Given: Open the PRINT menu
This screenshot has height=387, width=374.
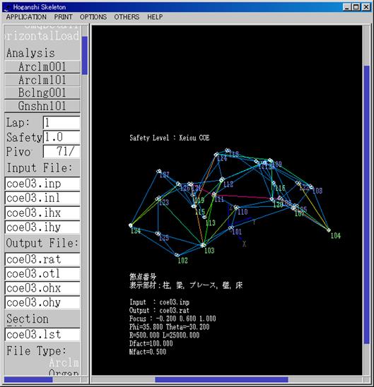Looking at the screenshot, I should [x=63, y=17].
